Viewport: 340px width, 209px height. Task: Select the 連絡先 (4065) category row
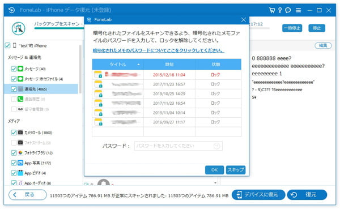click(x=41, y=89)
